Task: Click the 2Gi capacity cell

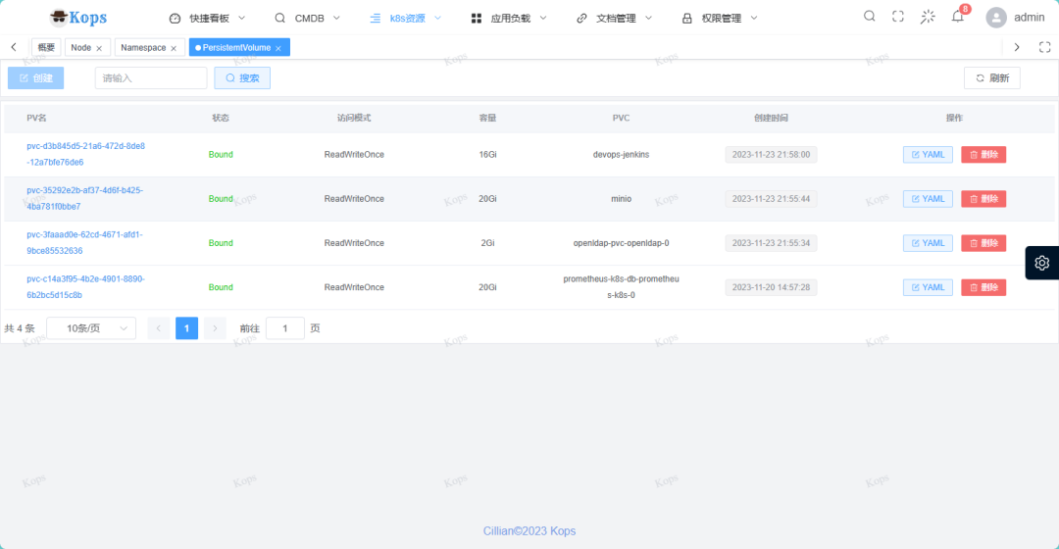Action: click(x=487, y=243)
